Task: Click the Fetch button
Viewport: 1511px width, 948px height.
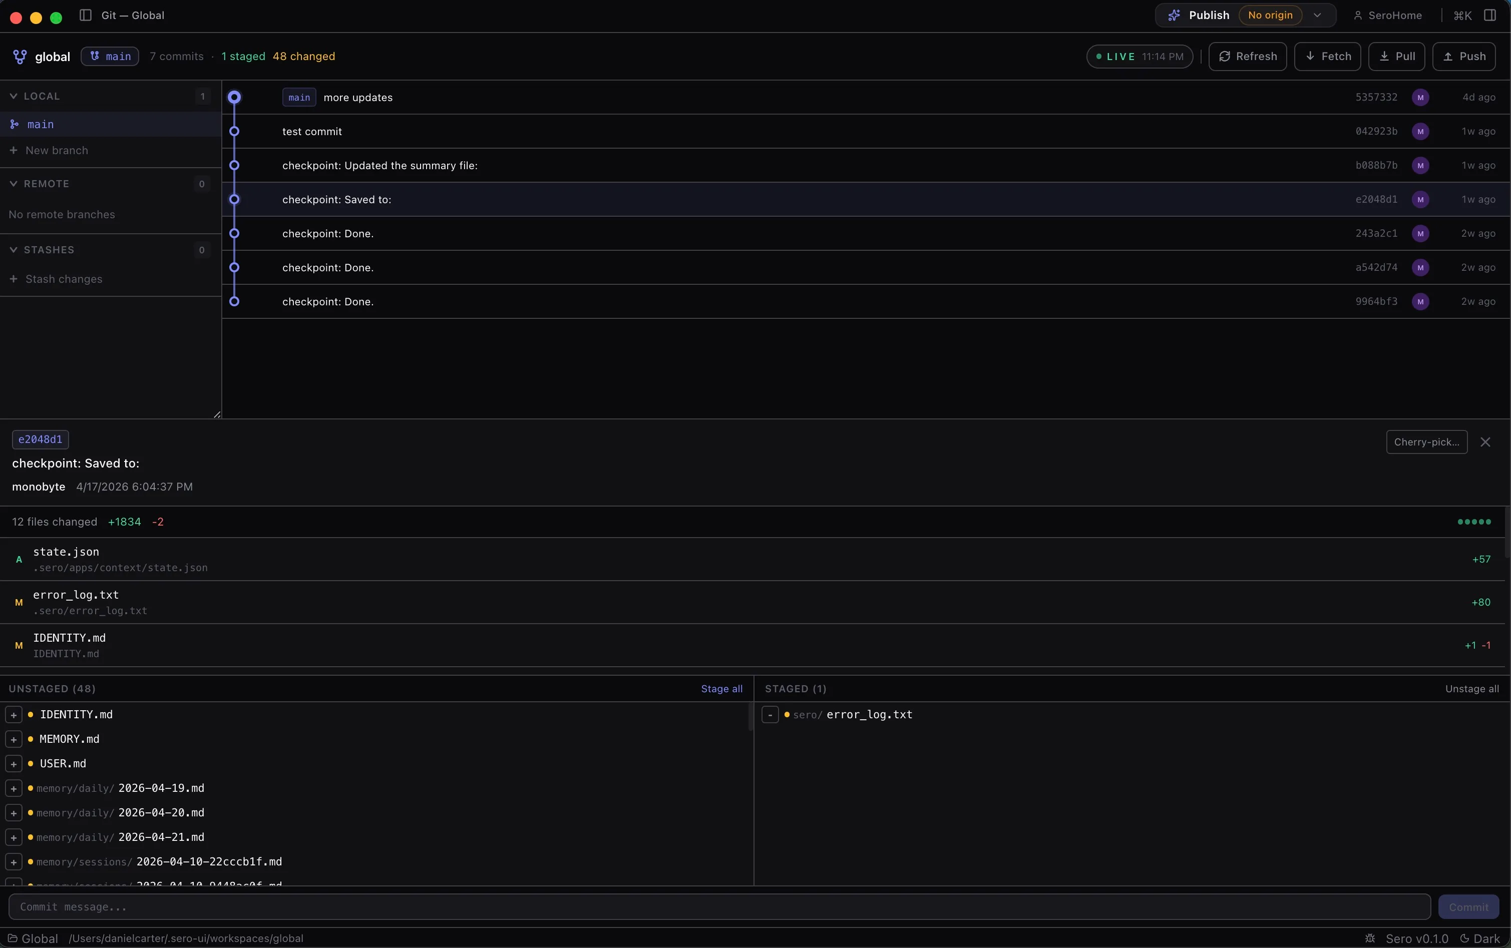Action: [1327, 57]
